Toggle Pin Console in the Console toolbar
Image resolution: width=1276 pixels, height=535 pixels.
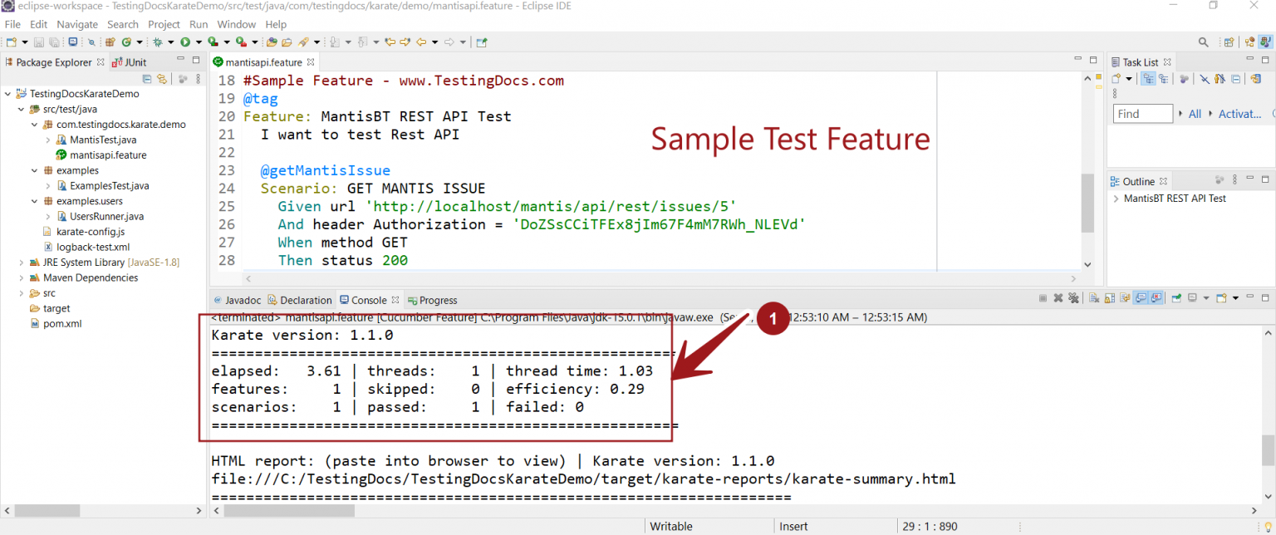tap(1176, 297)
